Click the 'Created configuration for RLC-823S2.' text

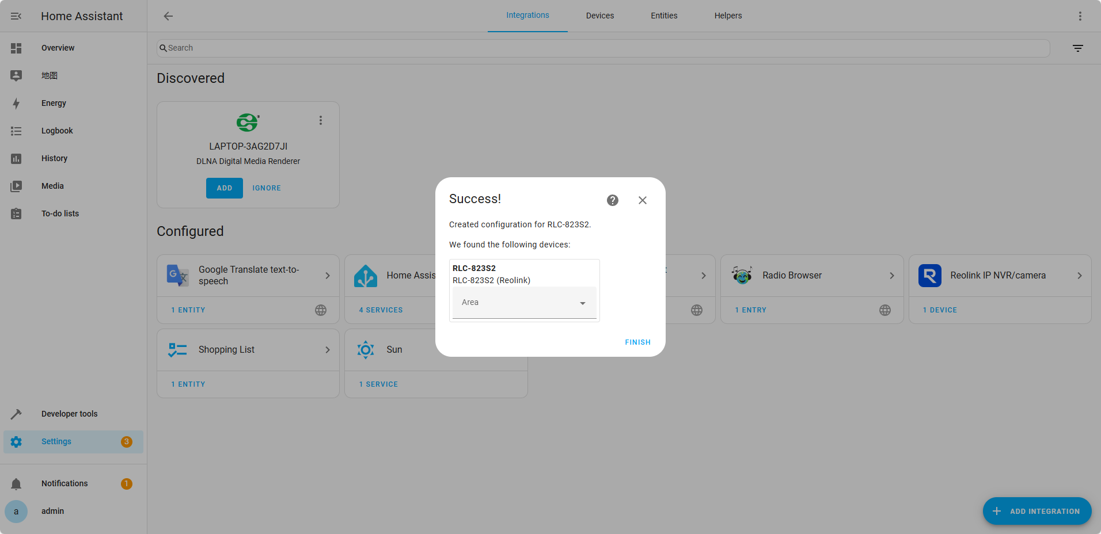click(520, 225)
